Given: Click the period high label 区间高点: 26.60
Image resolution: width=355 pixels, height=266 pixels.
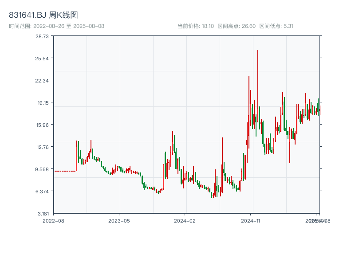Looking at the screenshot, I should tap(237, 26).
